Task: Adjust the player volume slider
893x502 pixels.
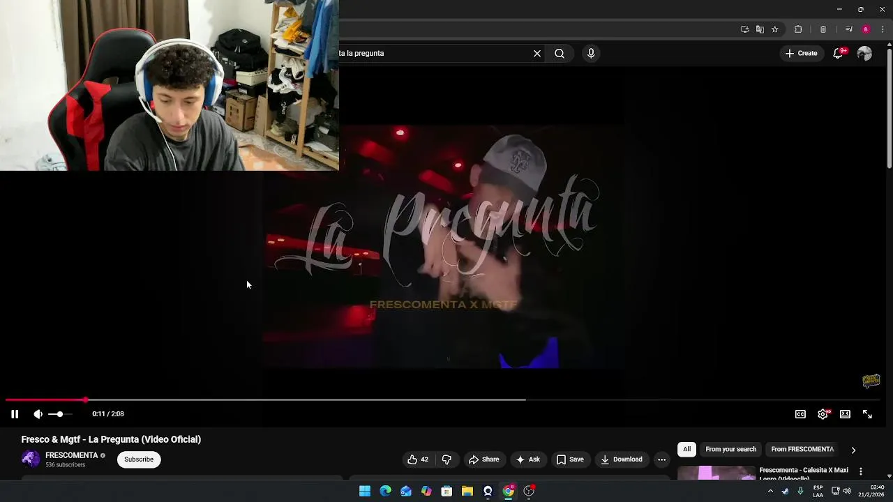Action: point(60,414)
